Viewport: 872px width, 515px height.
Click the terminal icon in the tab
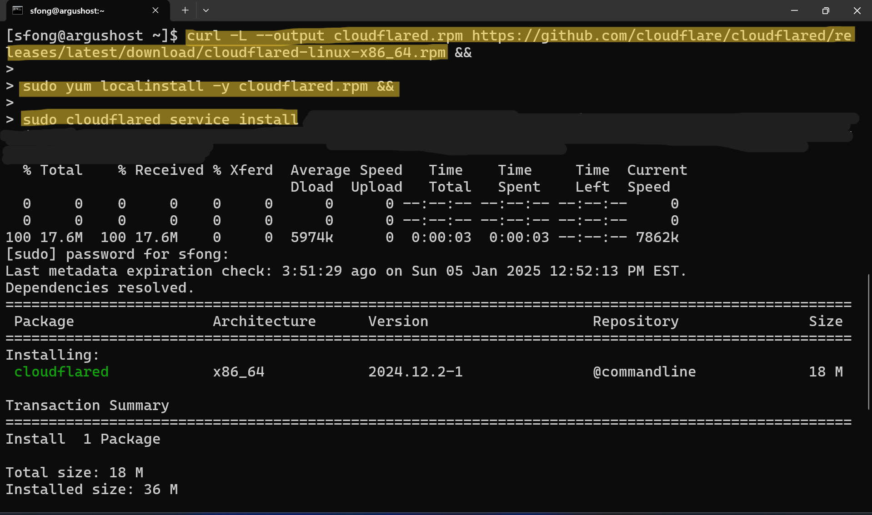pos(18,10)
